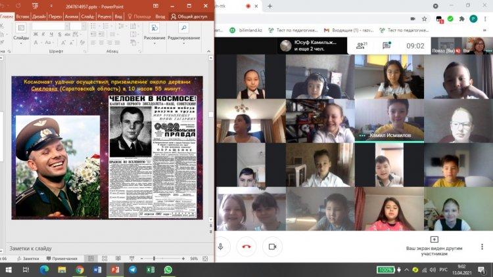Click the Drawing (Рисование) shapes icon
This screenshot has width=493, height=277.
[154, 28]
